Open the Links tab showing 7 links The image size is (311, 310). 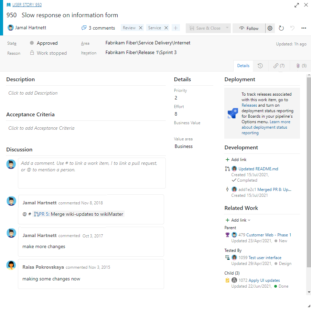[279, 65]
